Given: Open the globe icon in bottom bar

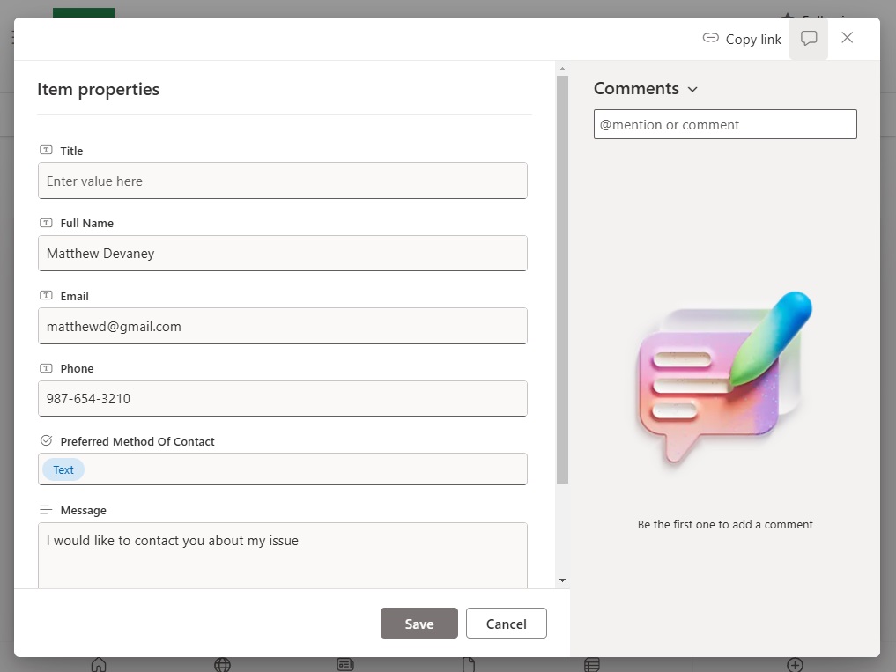Looking at the screenshot, I should tap(222, 665).
